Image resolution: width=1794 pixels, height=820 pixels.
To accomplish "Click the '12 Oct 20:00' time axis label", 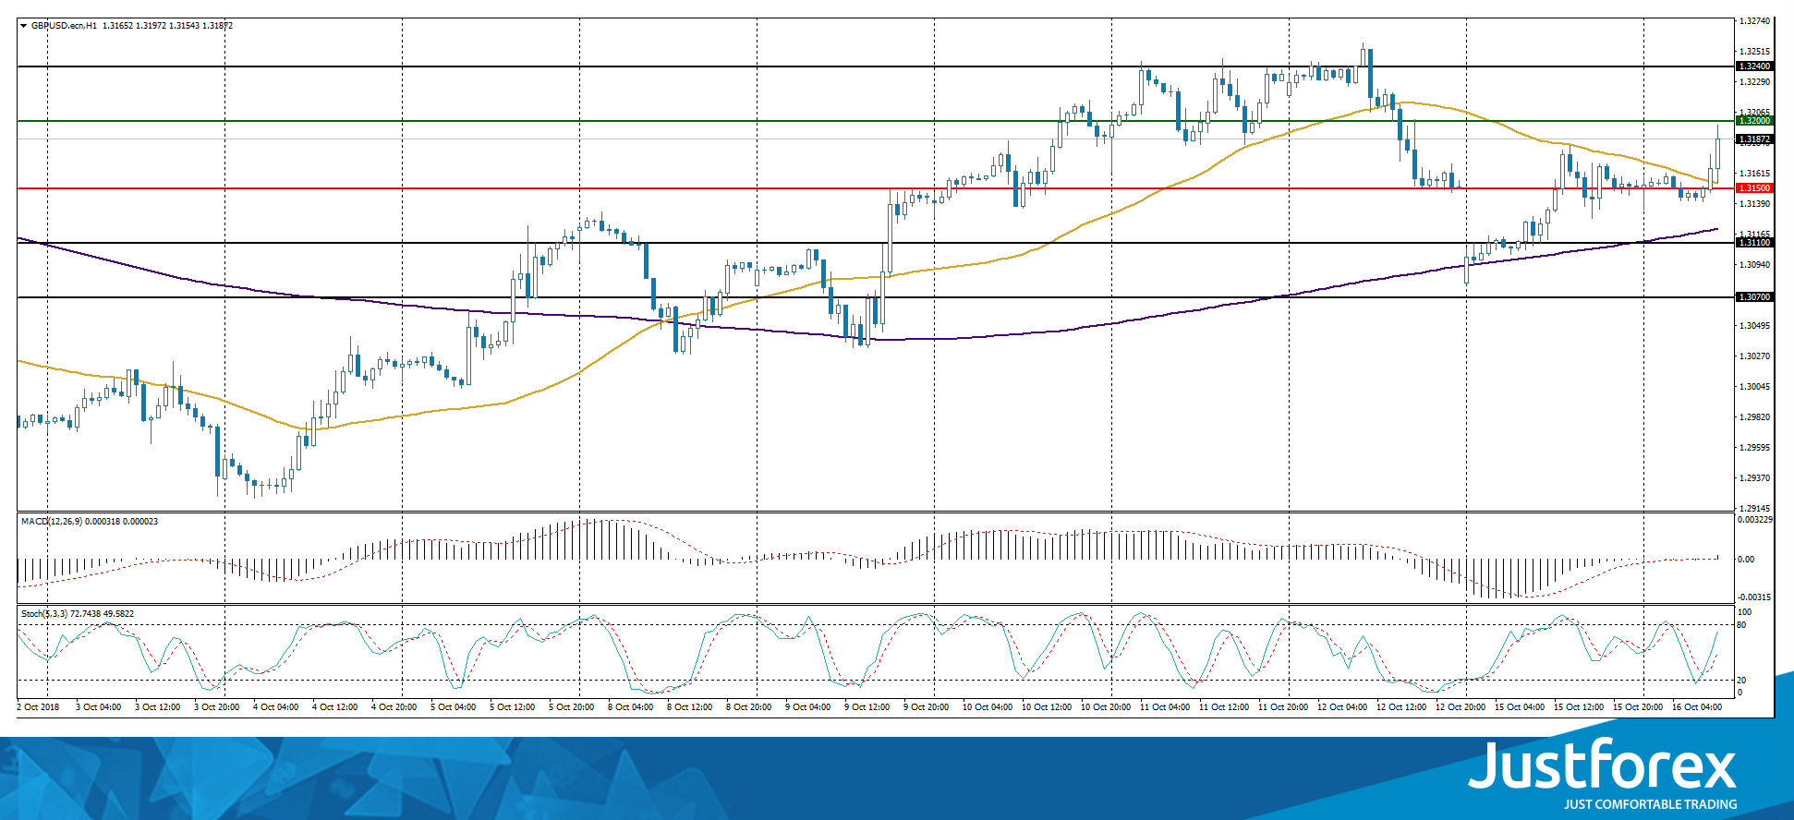I will click(1461, 707).
